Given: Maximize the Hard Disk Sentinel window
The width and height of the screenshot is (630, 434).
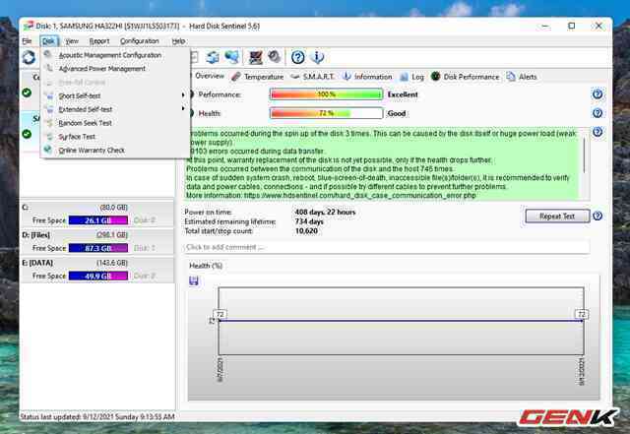Looking at the screenshot, I should [x=571, y=27].
